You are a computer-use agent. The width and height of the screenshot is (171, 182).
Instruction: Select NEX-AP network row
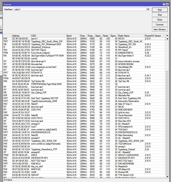(84, 175)
